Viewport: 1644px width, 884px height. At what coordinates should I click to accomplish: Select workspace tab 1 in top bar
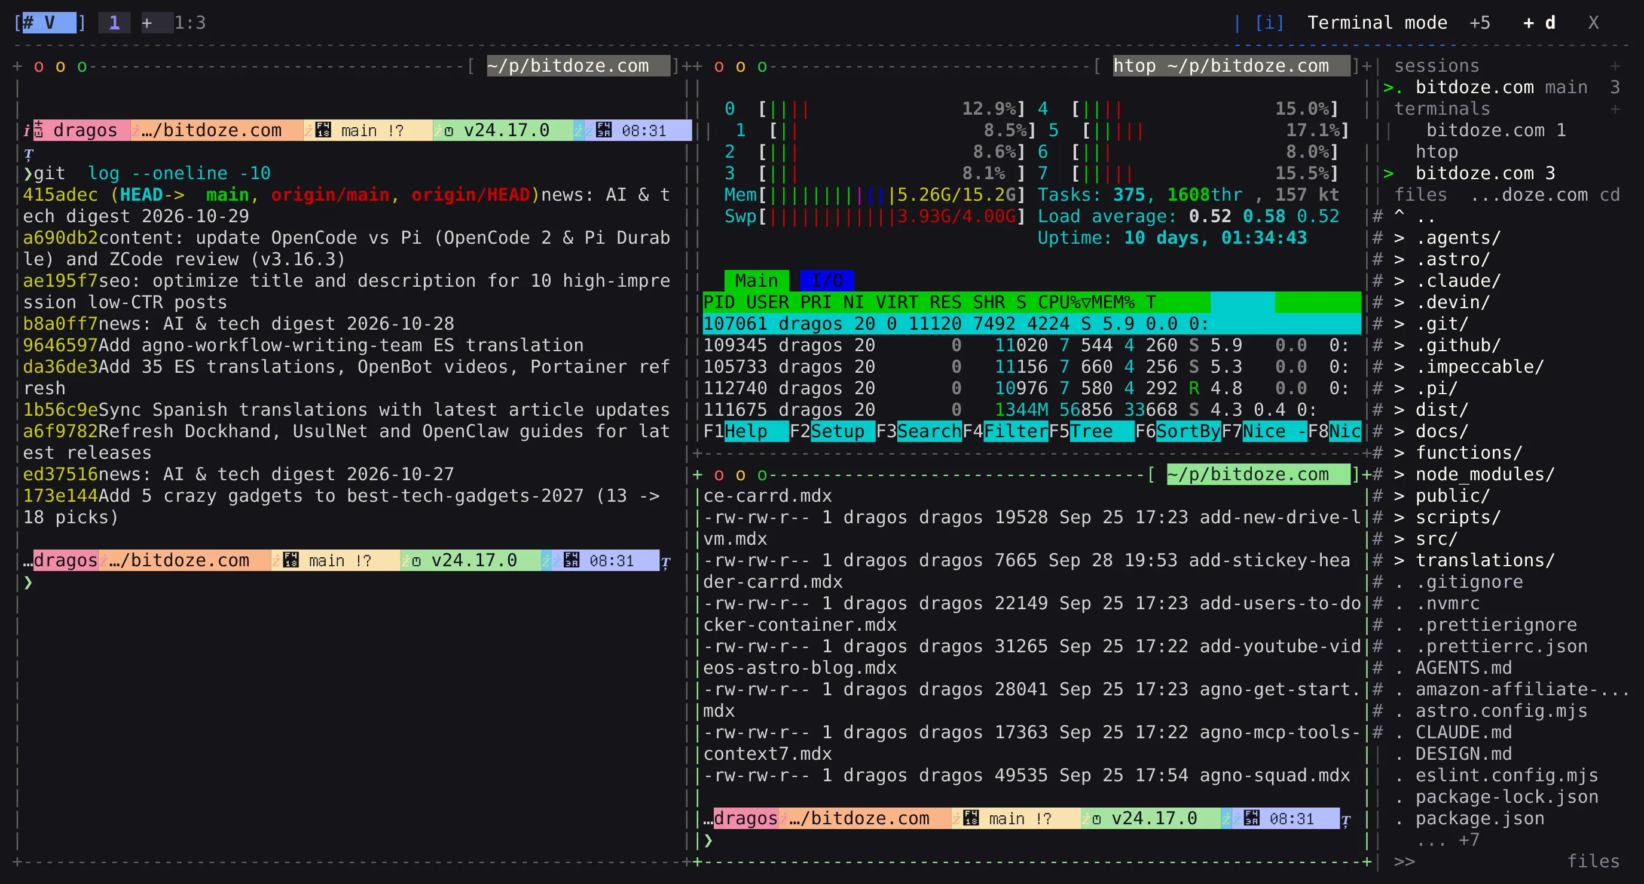tap(114, 23)
